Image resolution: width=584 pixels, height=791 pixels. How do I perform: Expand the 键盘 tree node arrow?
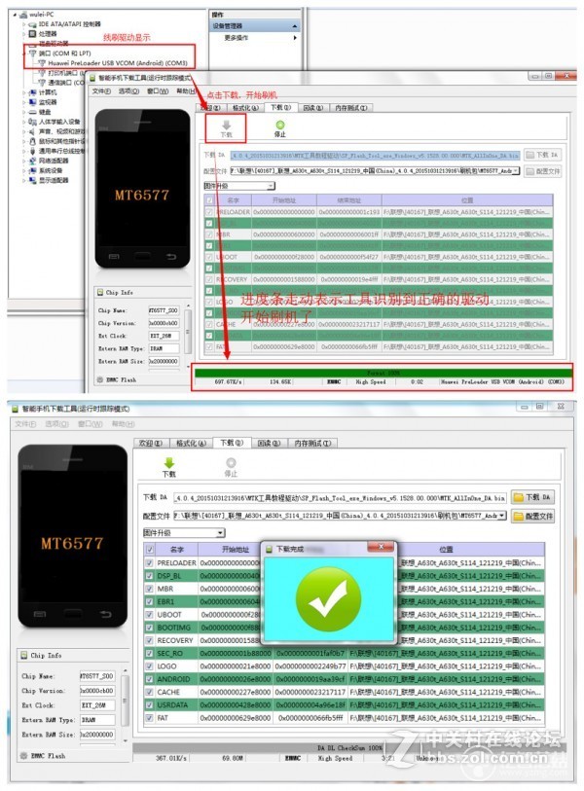[x=23, y=112]
